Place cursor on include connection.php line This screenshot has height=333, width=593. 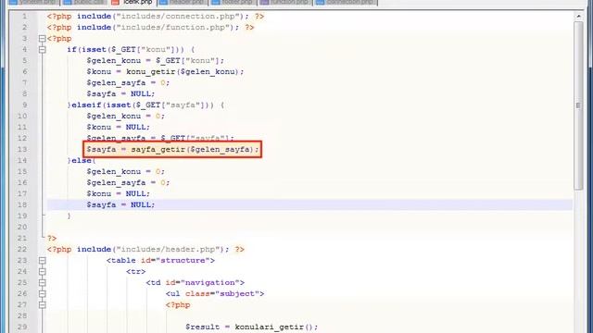[x=156, y=17]
